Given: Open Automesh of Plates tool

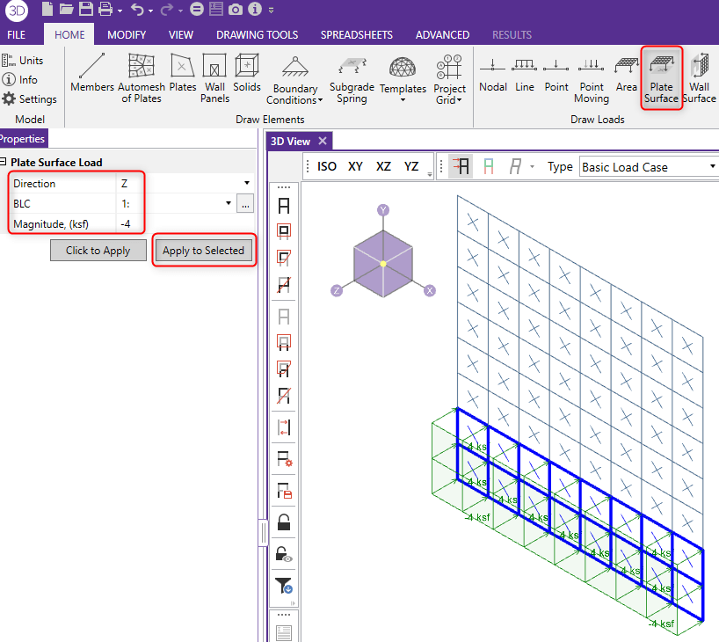Looking at the screenshot, I should 142,77.
